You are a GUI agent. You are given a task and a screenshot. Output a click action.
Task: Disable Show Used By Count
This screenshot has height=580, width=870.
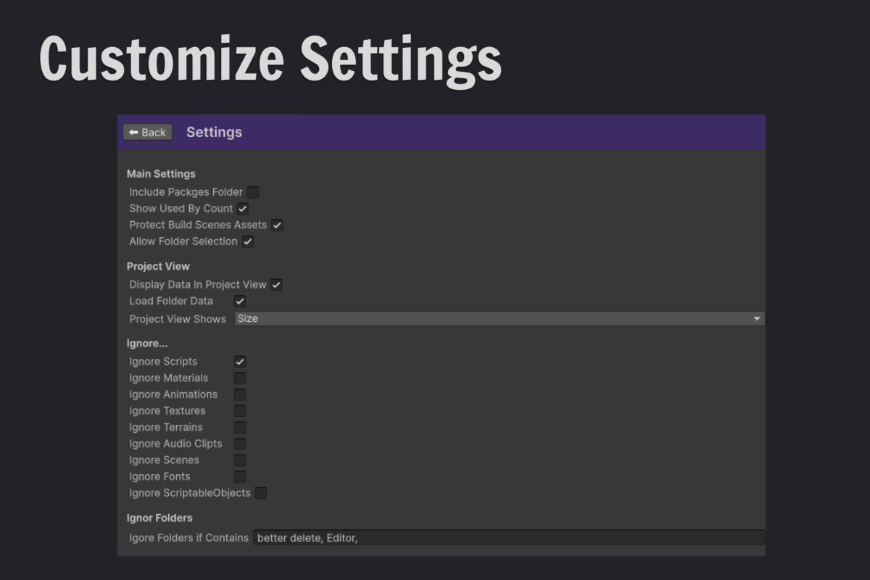point(242,208)
